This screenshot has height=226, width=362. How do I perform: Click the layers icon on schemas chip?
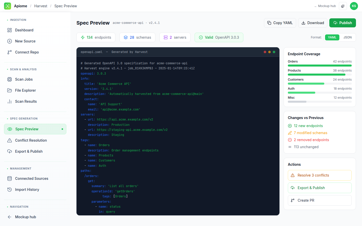pyautogui.click(x=126, y=37)
